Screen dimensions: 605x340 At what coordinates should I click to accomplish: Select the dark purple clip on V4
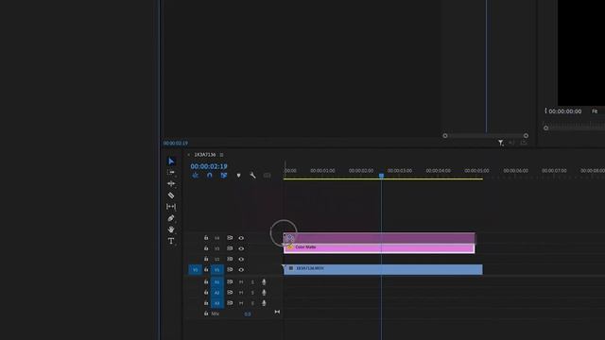(379, 238)
